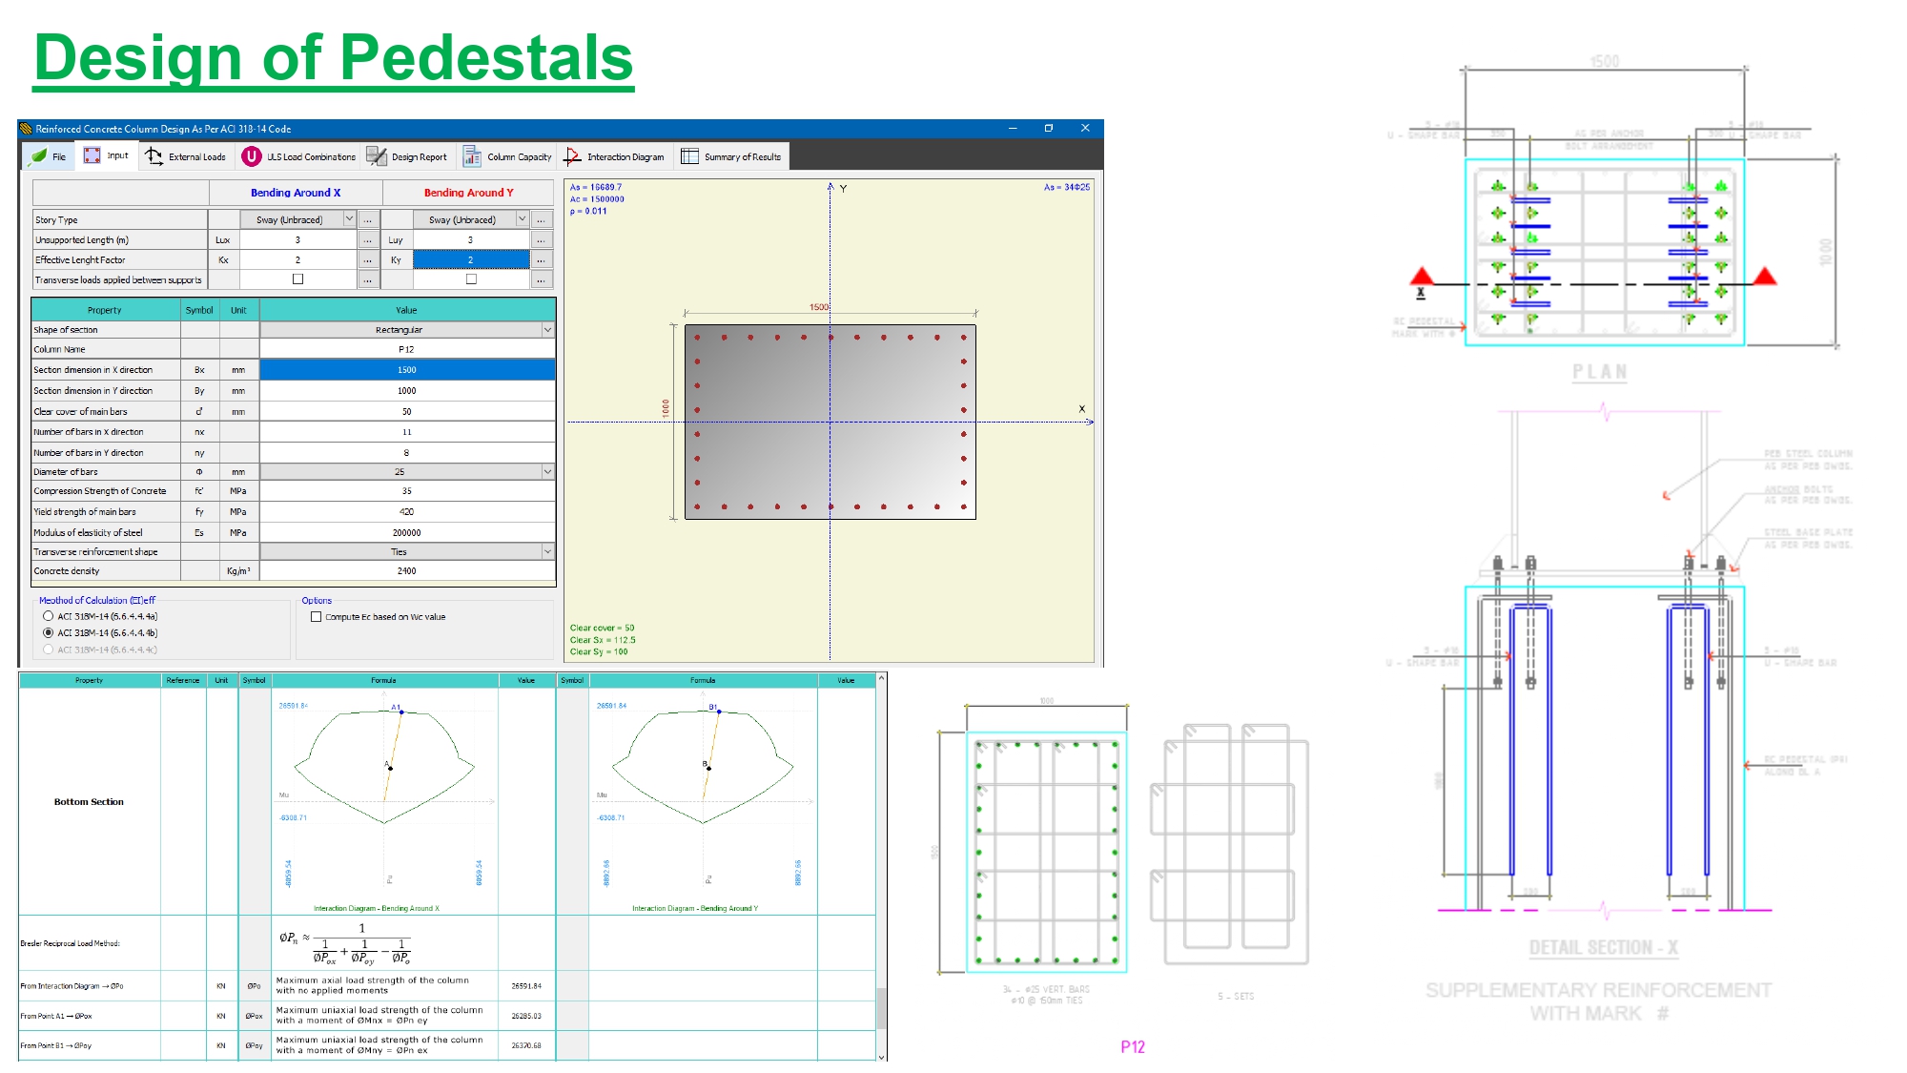Click ellipsis button next to Luy value
The width and height of the screenshot is (1907, 1073).
click(x=541, y=239)
